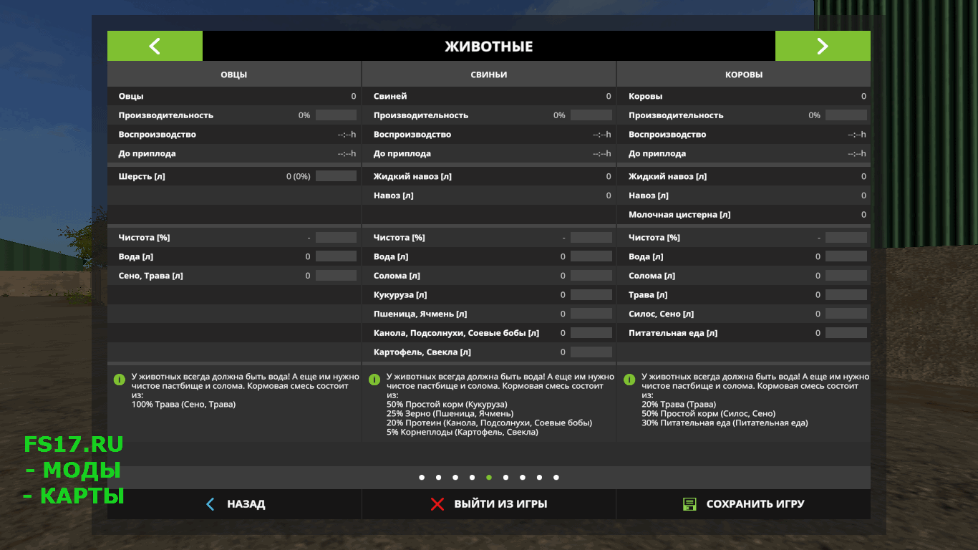
Task: Click cows Производительность progress bar
Action: point(846,115)
